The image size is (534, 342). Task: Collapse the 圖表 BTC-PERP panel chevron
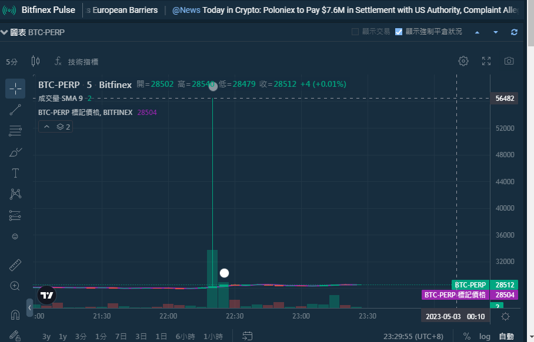tap(4, 32)
